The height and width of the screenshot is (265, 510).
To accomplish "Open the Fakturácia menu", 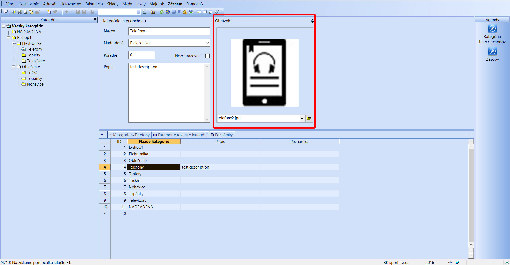I will [94, 4].
